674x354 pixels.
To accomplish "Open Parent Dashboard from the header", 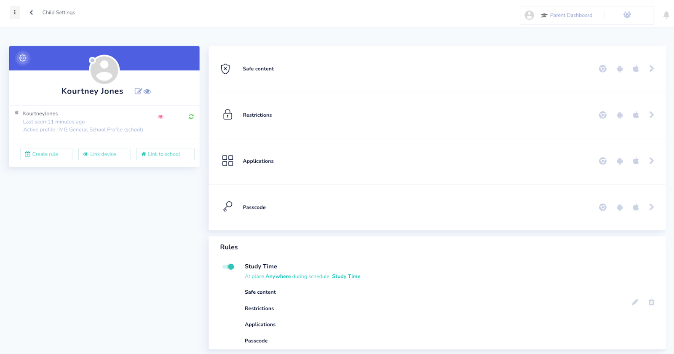I will coord(567,15).
